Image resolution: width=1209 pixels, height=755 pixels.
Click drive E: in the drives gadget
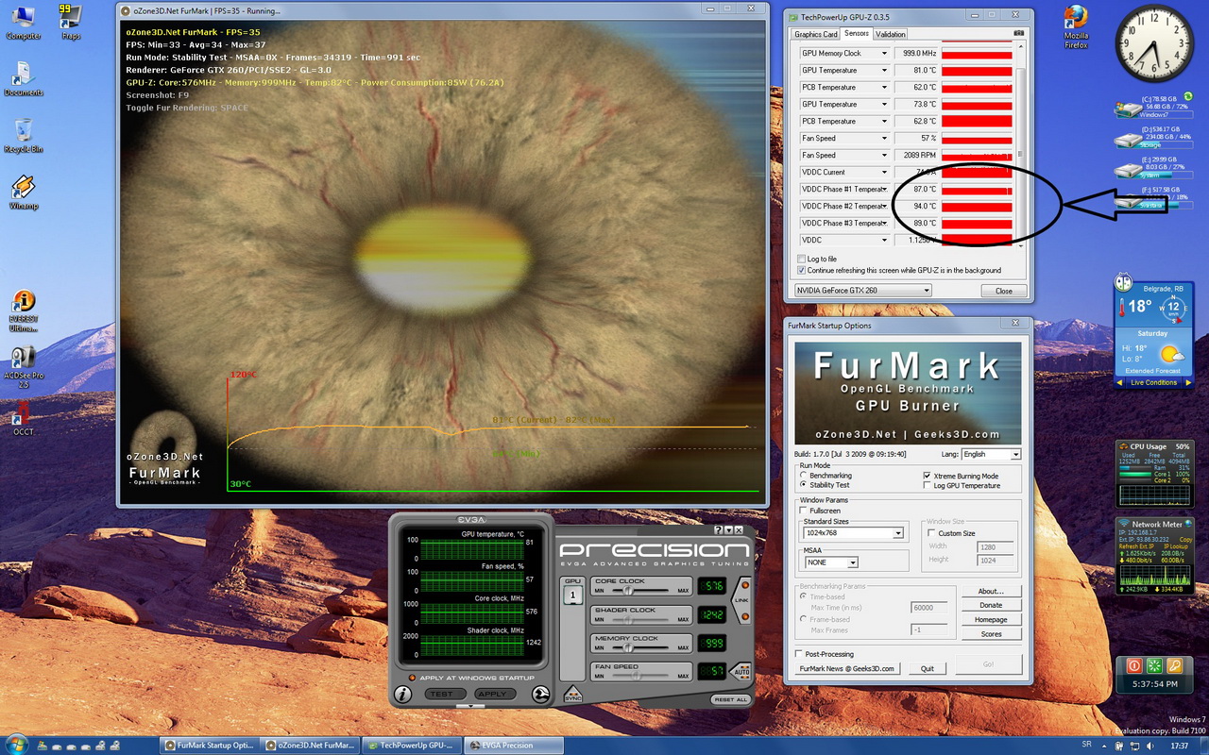1153,168
